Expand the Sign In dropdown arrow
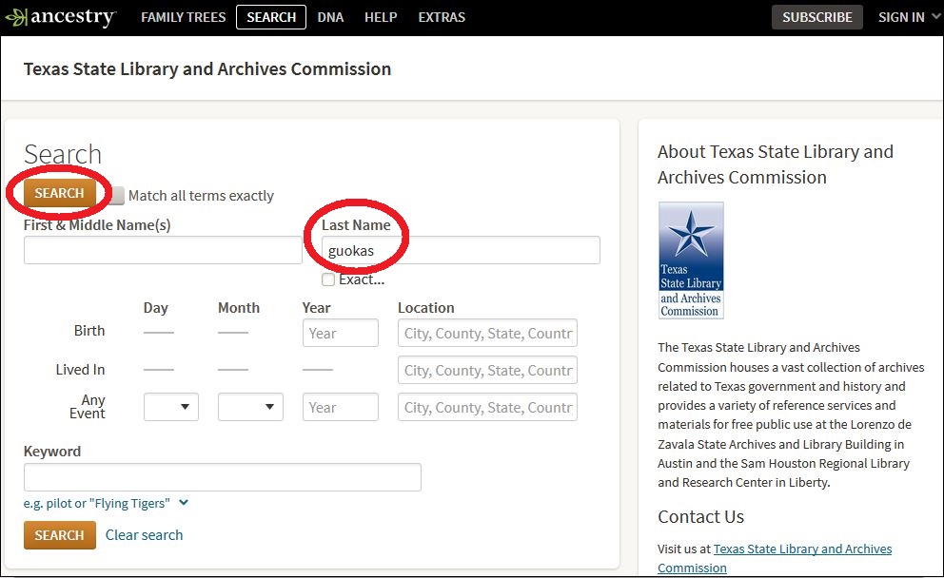The width and height of the screenshot is (944, 578). [935, 17]
